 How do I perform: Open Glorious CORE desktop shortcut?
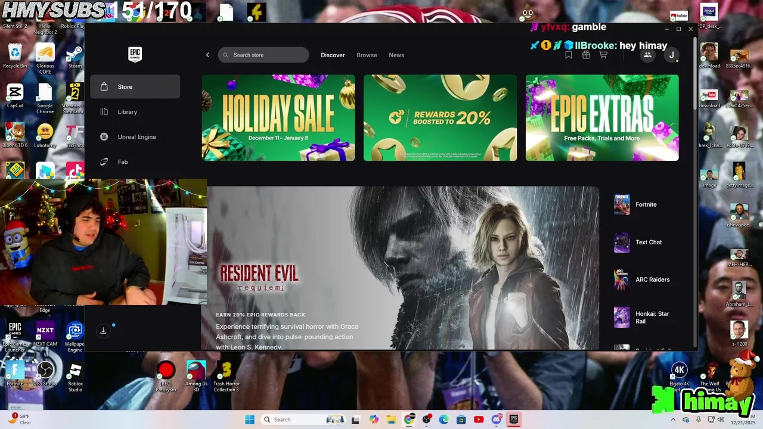tap(45, 58)
